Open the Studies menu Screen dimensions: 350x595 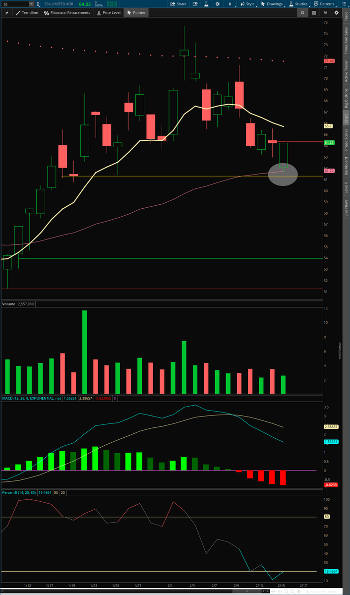[298, 3]
